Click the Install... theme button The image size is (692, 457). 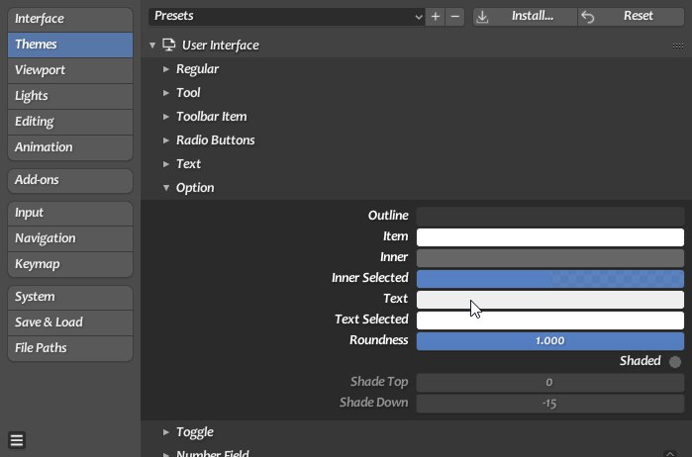pyautogui.click(x=524, y=16)
